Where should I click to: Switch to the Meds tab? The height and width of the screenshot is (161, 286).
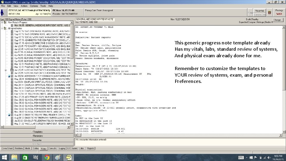pos(27,148)
